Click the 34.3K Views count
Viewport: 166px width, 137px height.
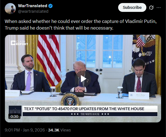tap(59, 130)
